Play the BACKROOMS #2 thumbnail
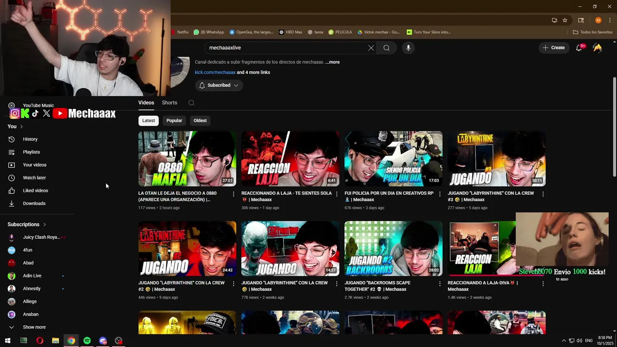 393,248
